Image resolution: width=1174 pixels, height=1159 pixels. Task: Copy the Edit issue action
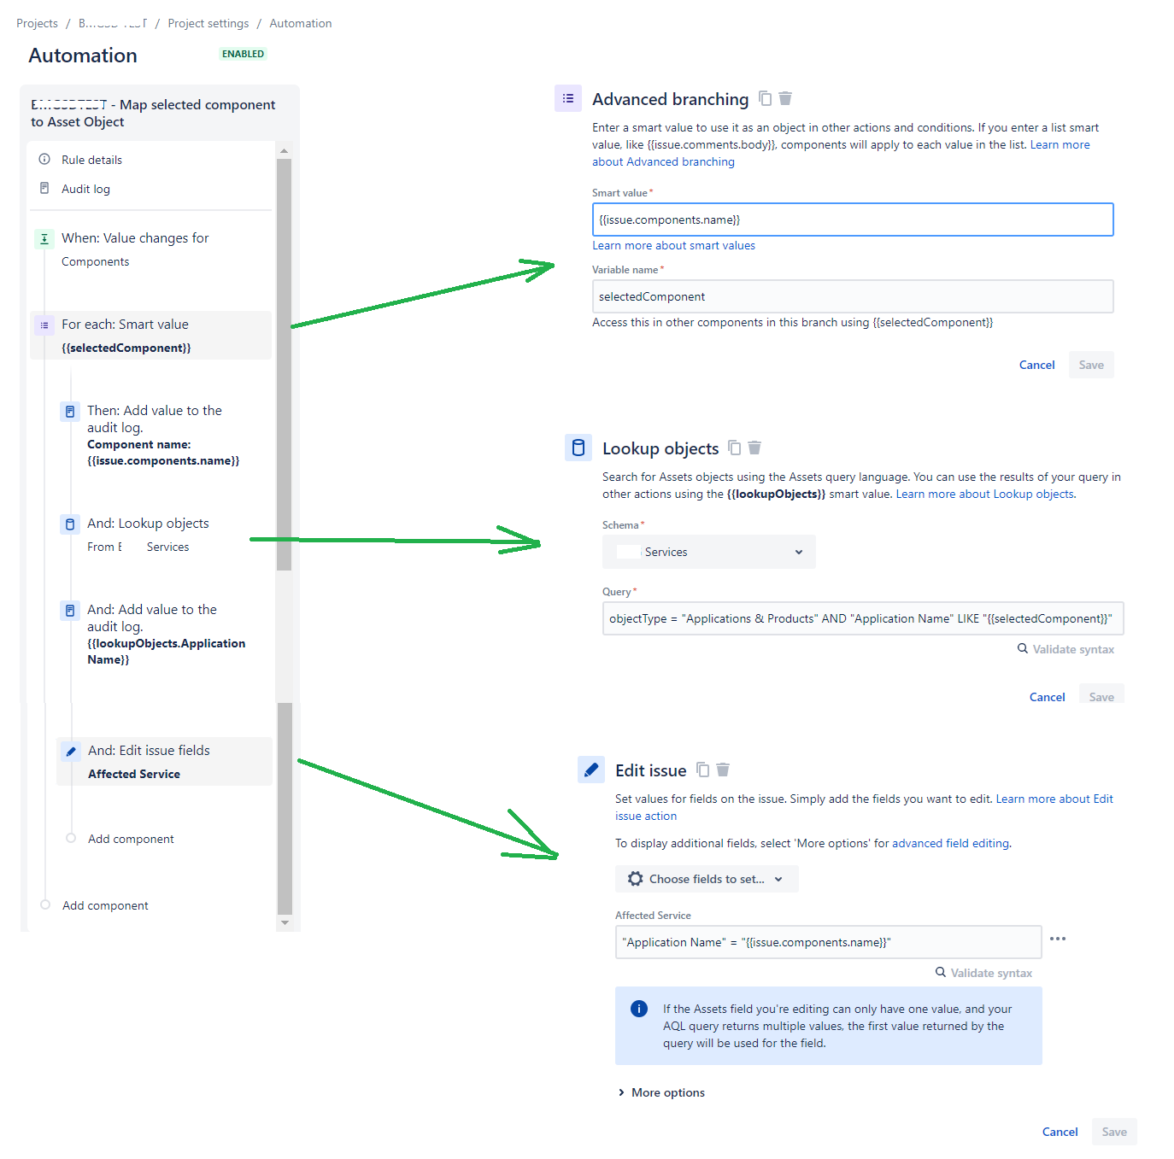coord(703,770)
